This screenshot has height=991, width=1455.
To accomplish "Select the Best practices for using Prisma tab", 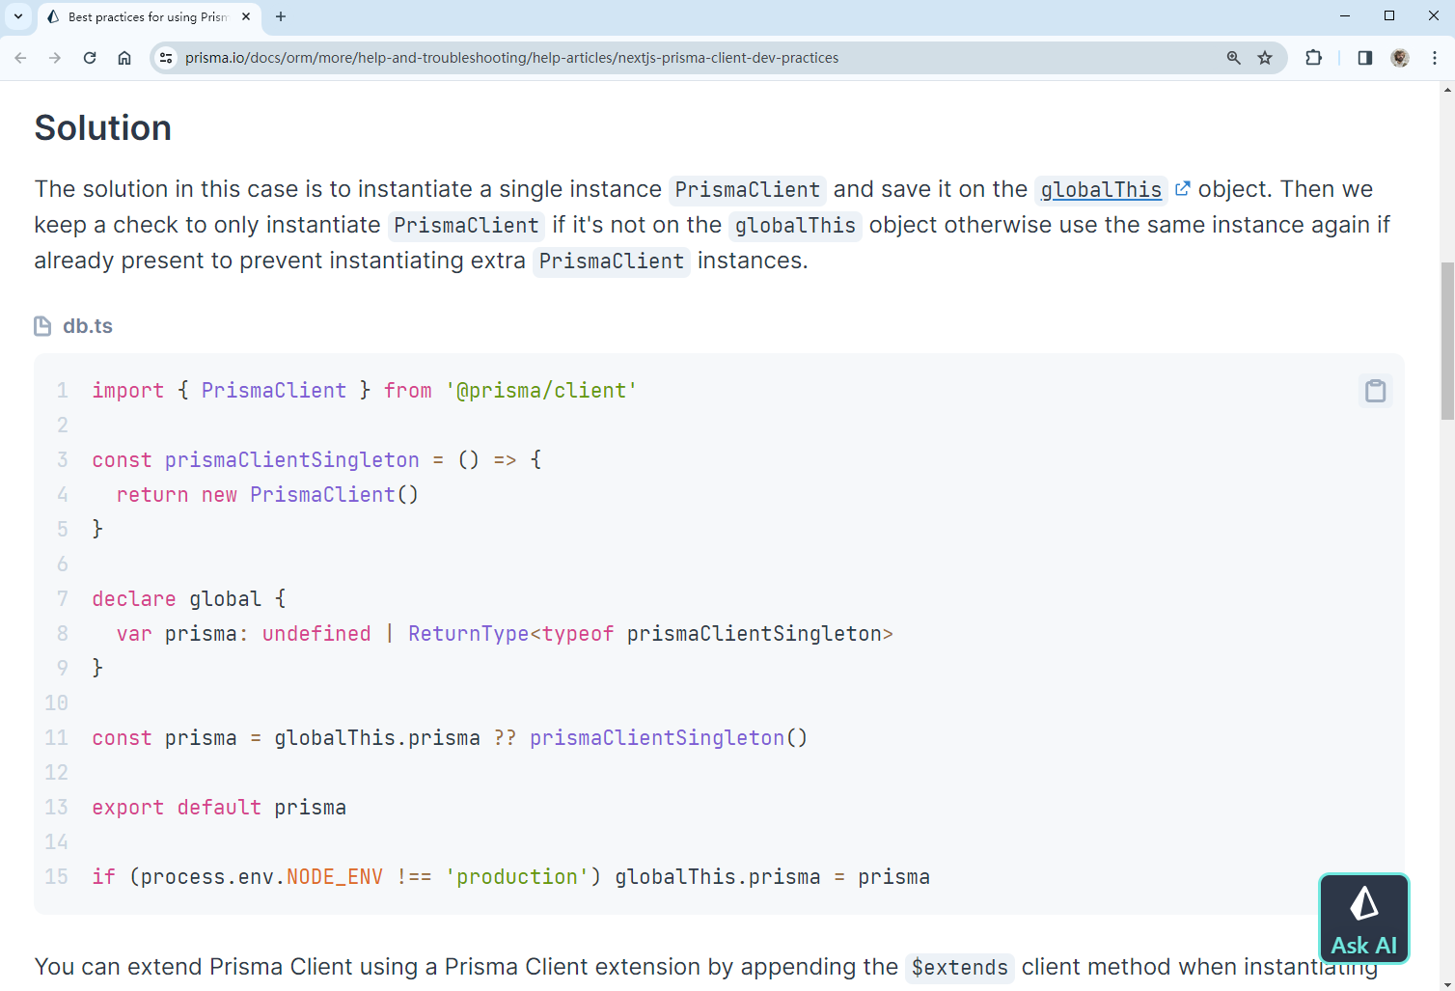I will tap(148, 16).
